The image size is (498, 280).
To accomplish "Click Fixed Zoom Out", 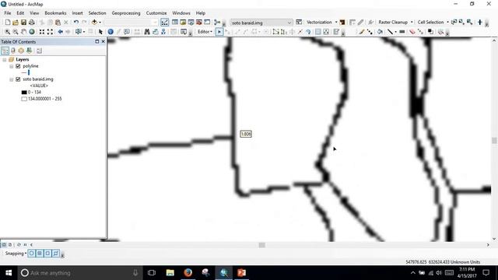I will pyautogui.click(x=50, y=32).
